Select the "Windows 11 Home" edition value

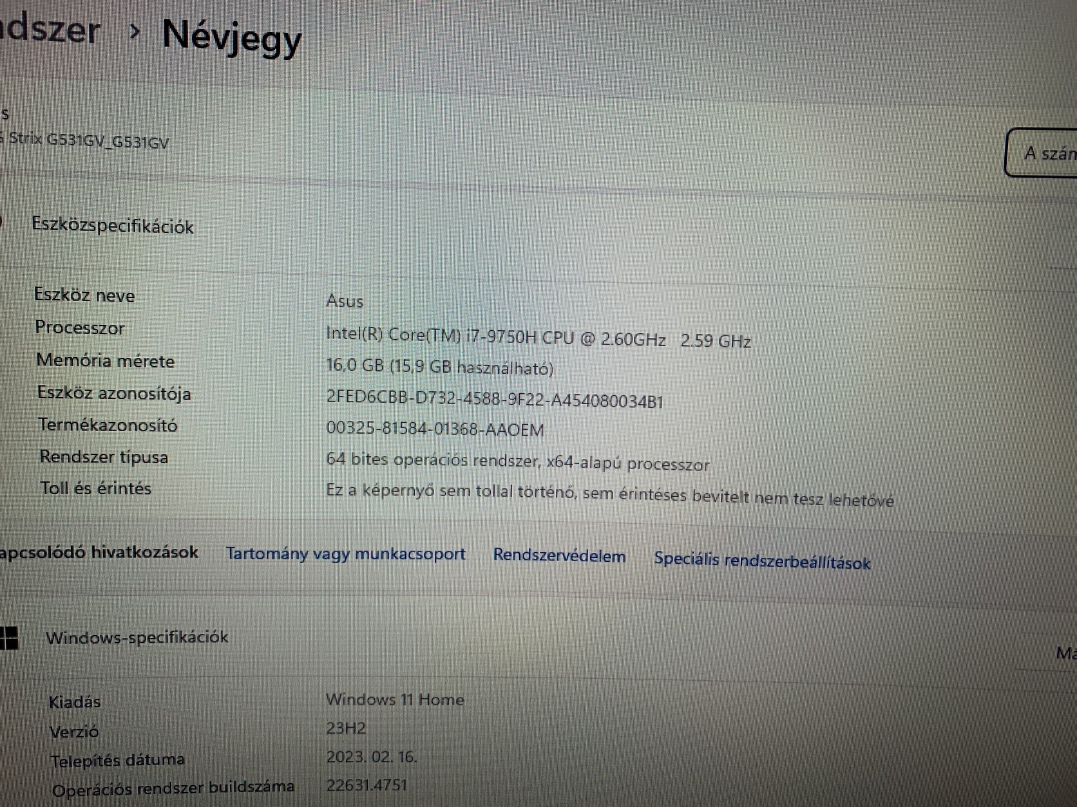point(395,700)
